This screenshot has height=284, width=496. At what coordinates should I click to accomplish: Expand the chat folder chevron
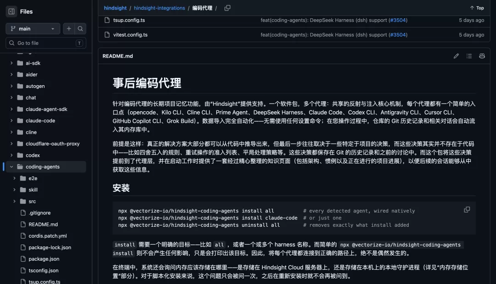[x=11, y=98]
